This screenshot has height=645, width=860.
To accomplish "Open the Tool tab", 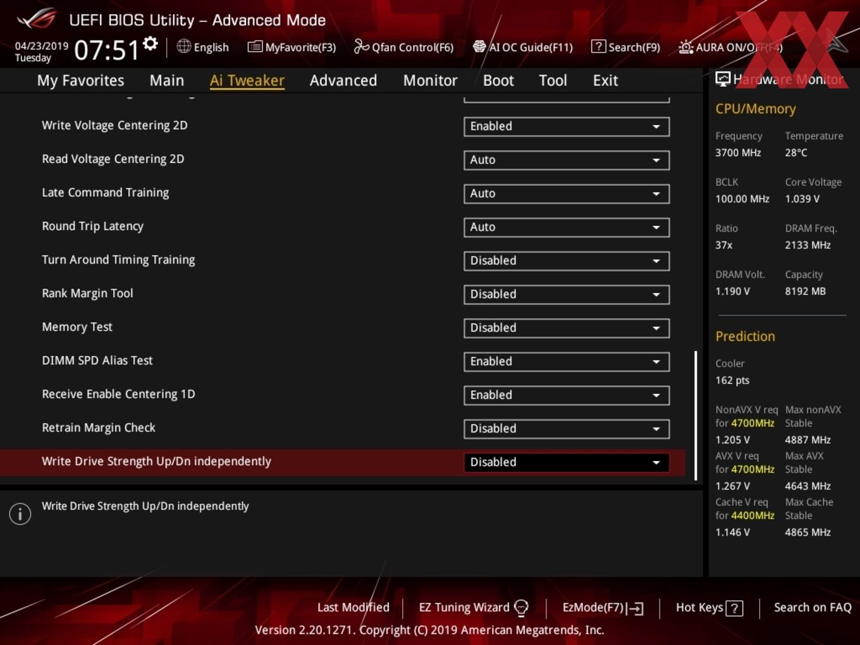I will (x=553, y=80).
